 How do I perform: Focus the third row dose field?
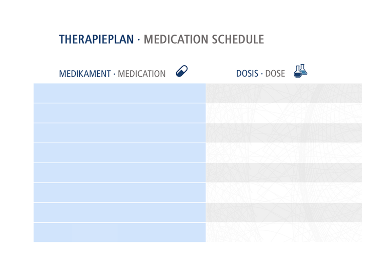284,133
